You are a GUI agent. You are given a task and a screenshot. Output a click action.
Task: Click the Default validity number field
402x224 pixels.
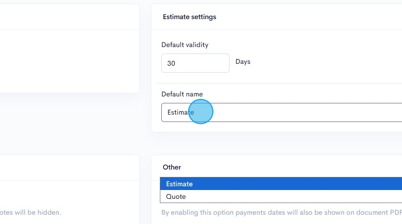point(195,63)
